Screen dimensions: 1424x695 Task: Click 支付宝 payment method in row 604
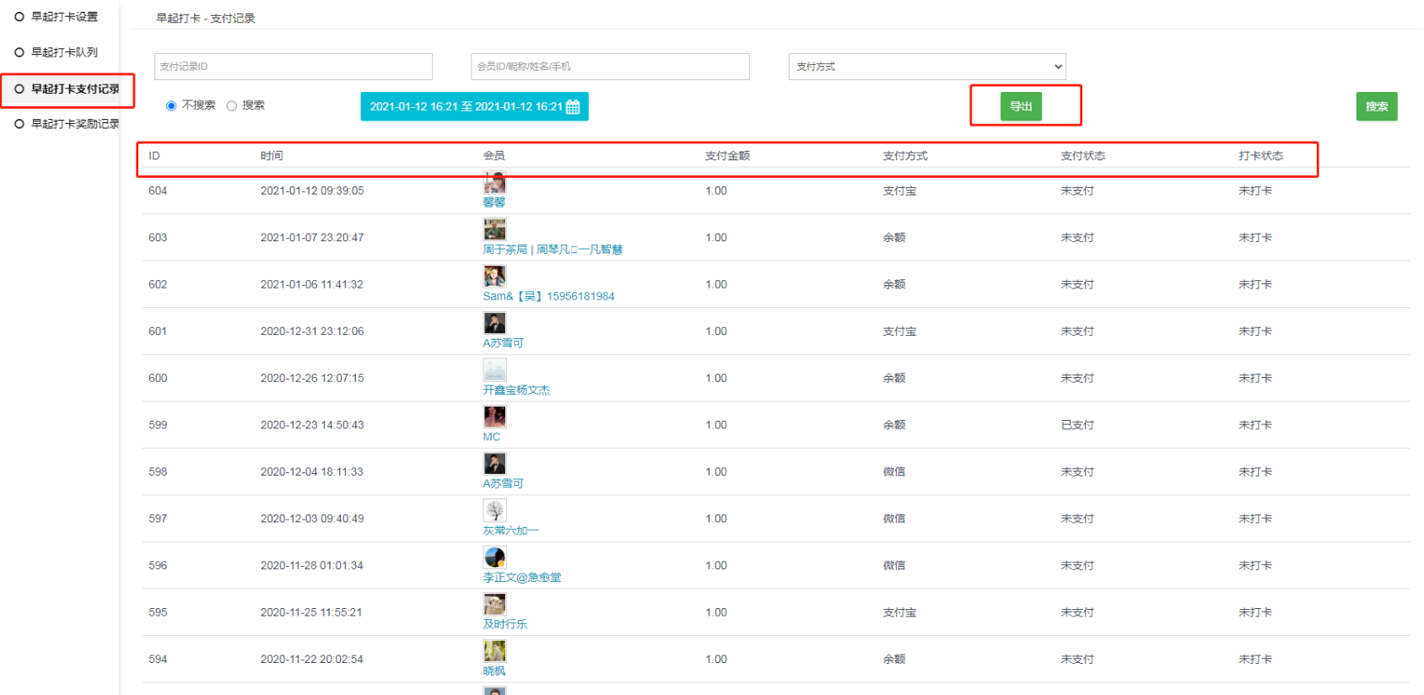pyautogui.click(x=899, y=191)
